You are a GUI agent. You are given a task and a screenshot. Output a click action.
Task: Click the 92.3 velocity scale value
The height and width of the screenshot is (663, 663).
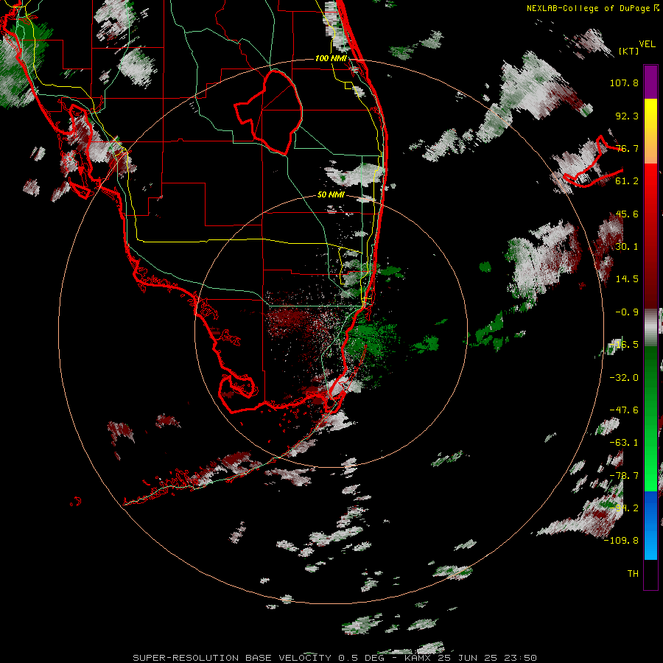pyautogui.click(x=627, y=116)
